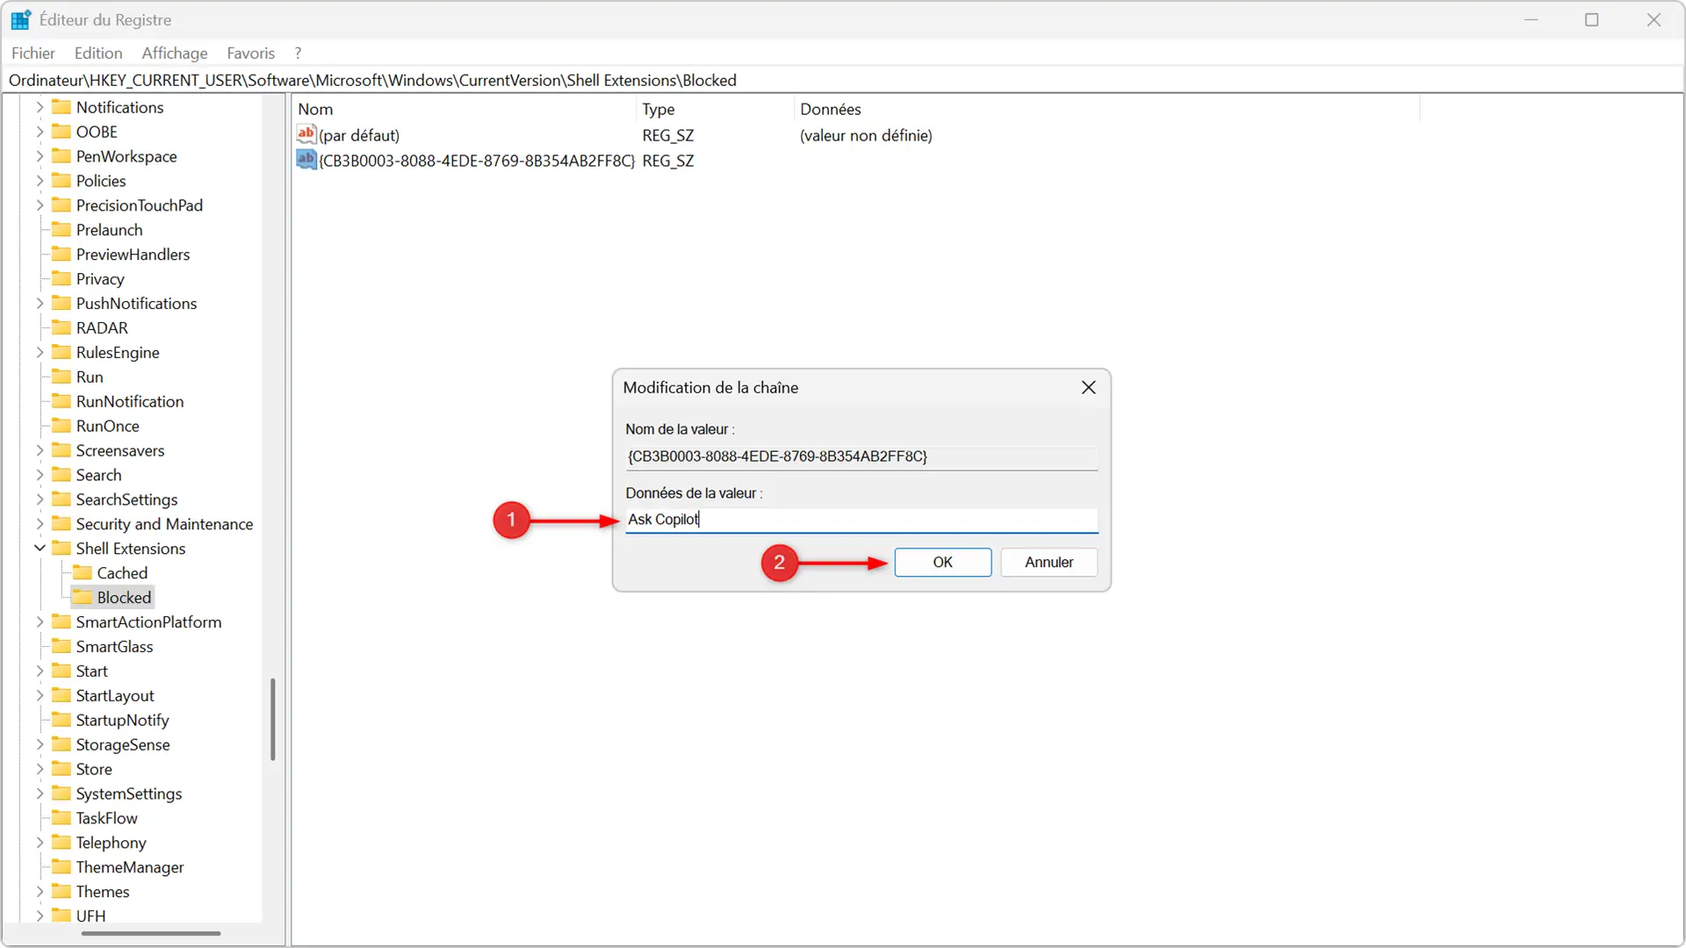Screen dimensions: 1686x948
Task: Click the Store folder icon
Action: coord(61,769)
